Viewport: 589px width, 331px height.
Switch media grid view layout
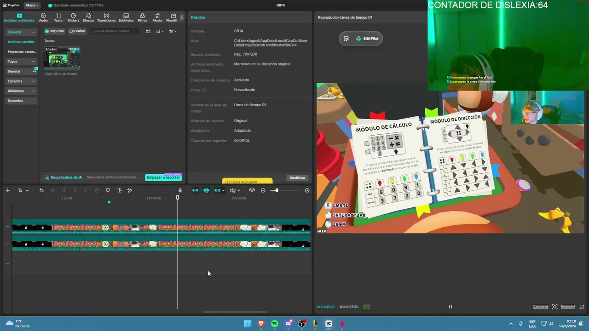point(148,31)
